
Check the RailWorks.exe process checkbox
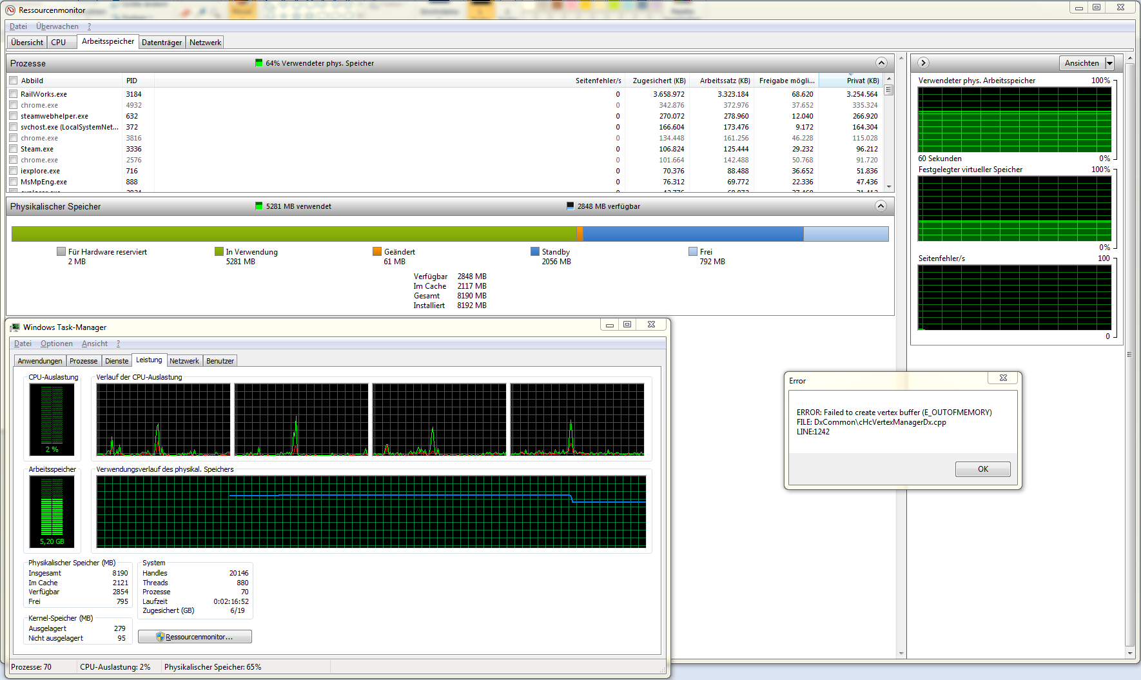[14, 94]
